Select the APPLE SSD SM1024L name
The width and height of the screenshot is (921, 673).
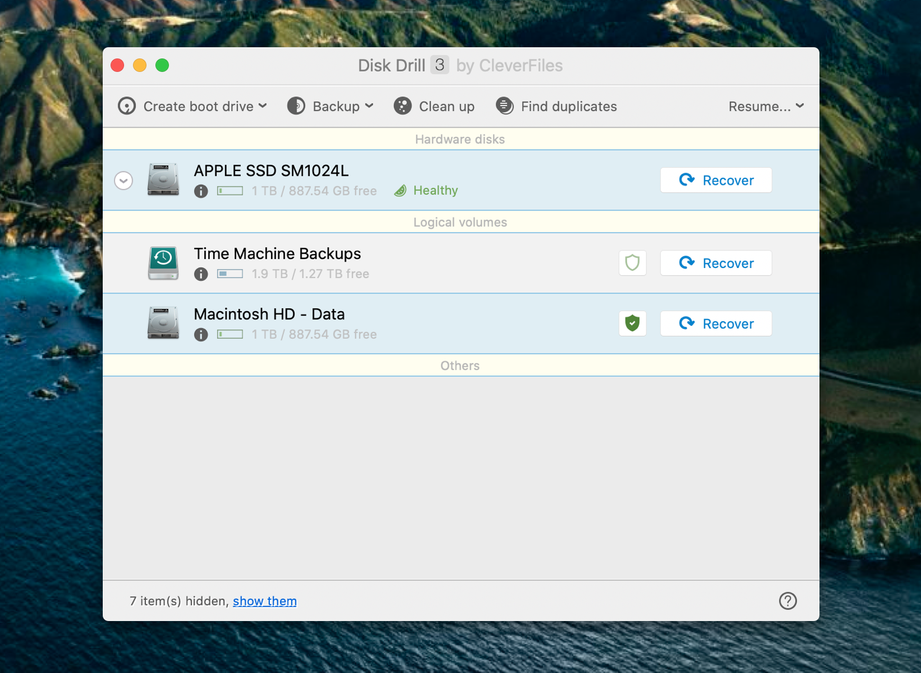(271, 171)
